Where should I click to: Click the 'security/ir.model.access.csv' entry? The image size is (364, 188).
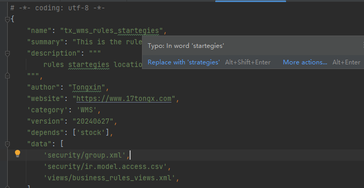click(105, 167)
